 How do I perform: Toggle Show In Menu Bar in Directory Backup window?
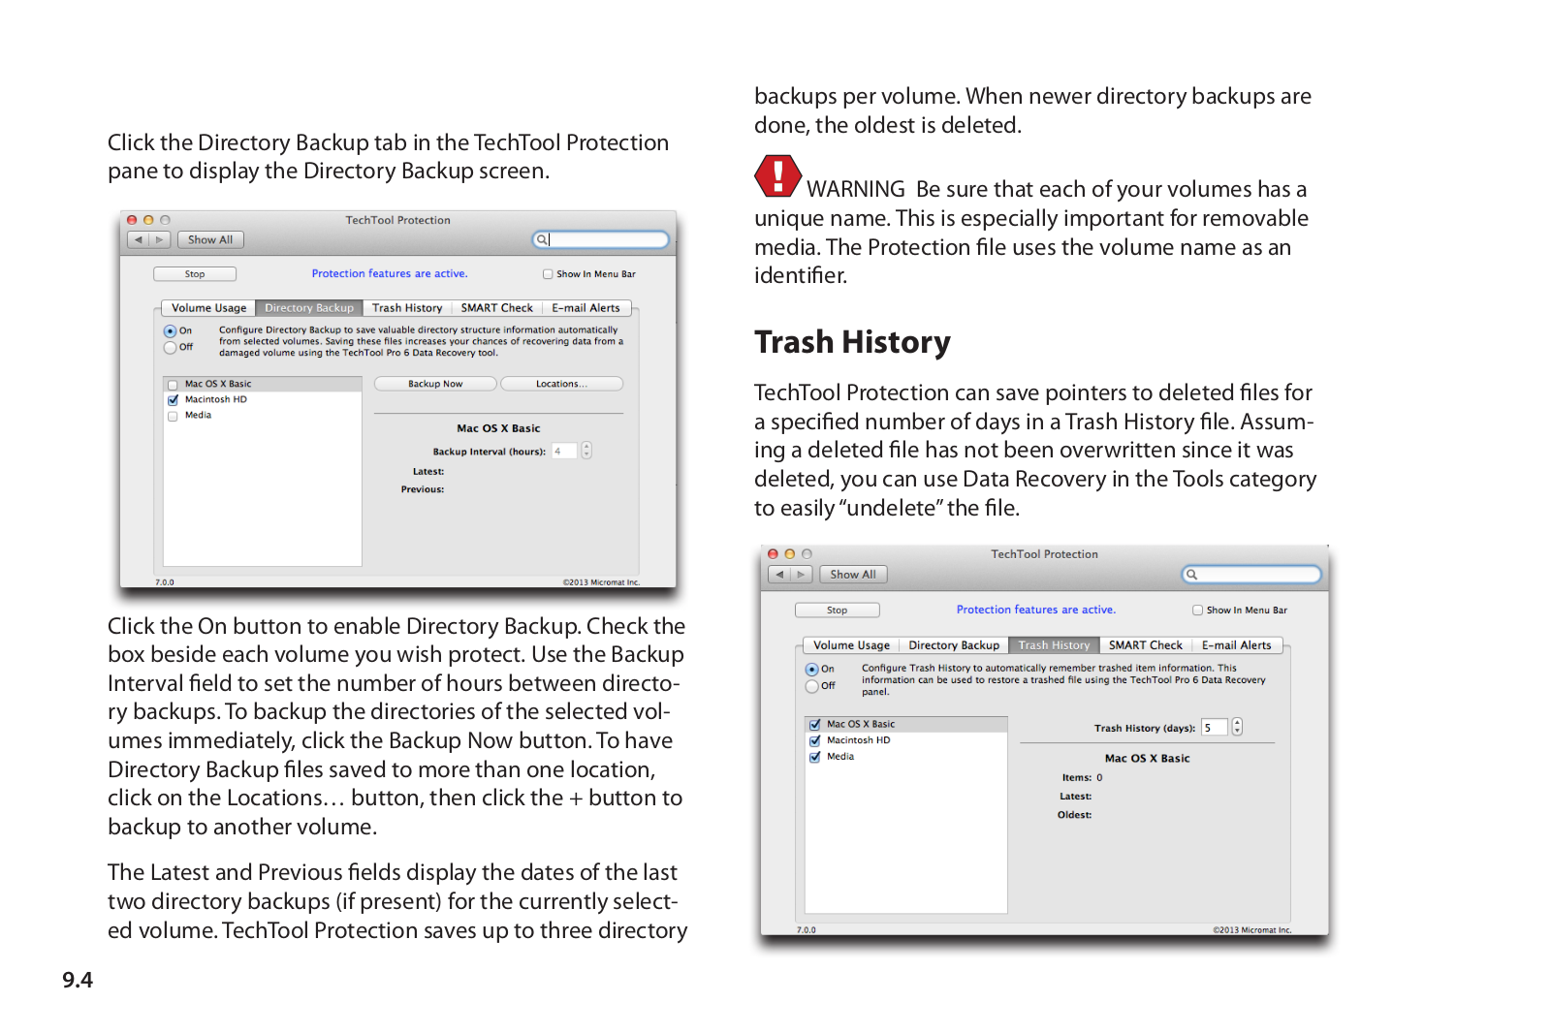(x=548, y=274)
